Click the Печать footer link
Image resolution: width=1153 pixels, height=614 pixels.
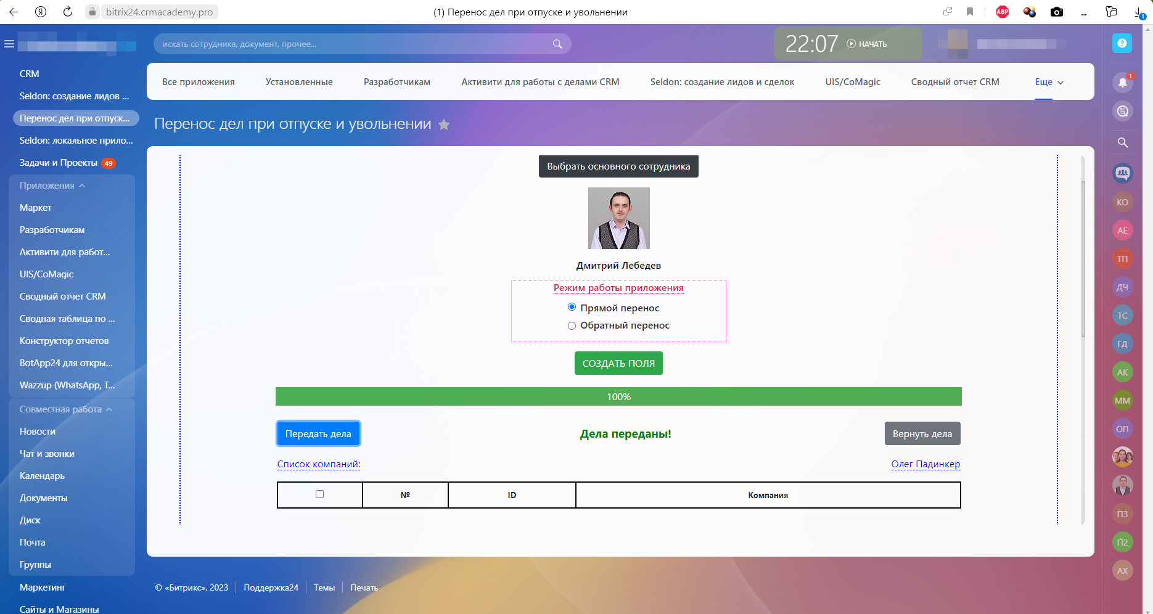click(364, 587)
